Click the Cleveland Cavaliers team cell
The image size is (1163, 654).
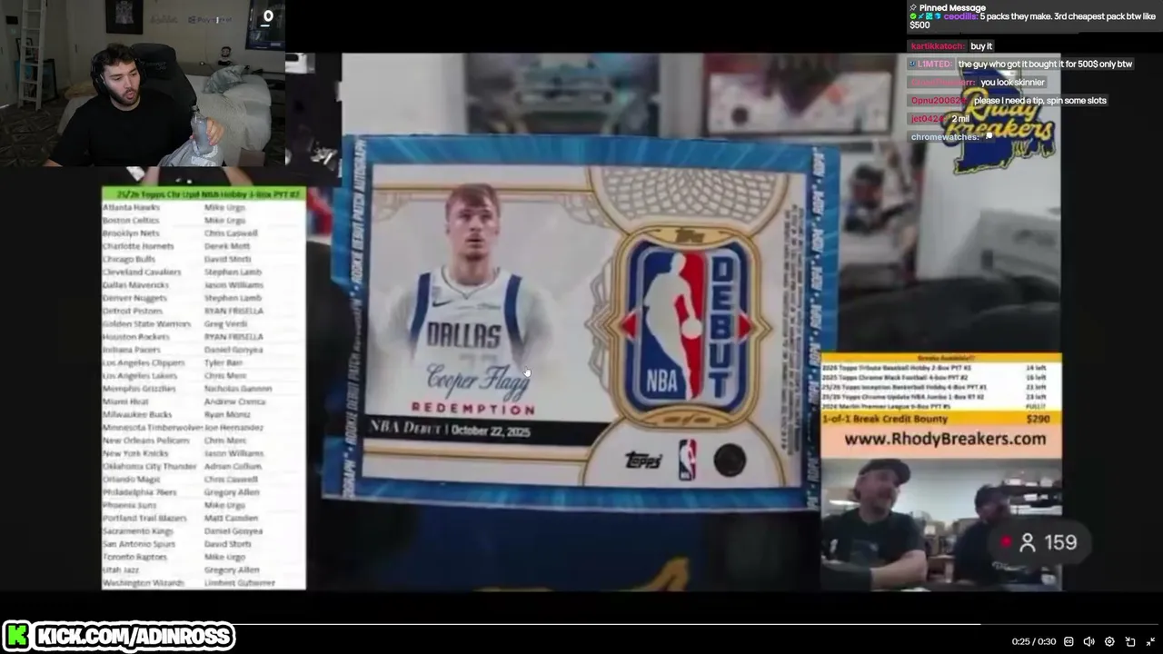(x=142, y=272)
